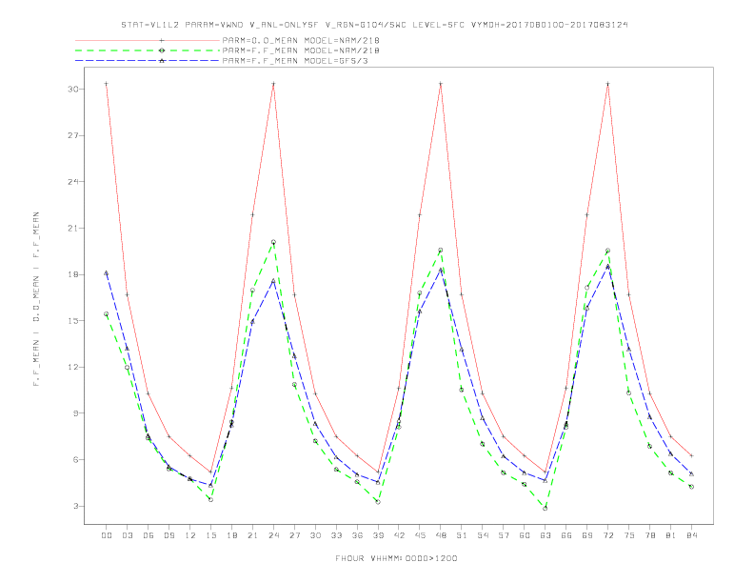
Task: Click x-axis forecast hour label 78
Action: click(650, 535)
